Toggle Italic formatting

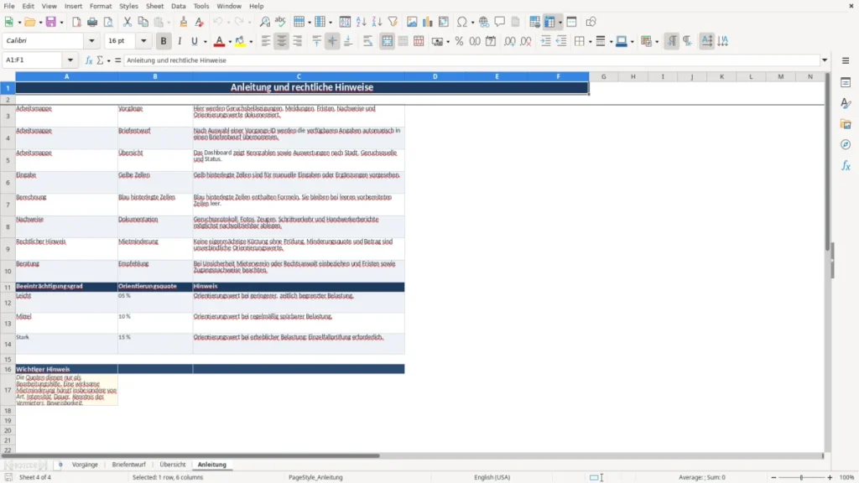[x=180, y=41]
